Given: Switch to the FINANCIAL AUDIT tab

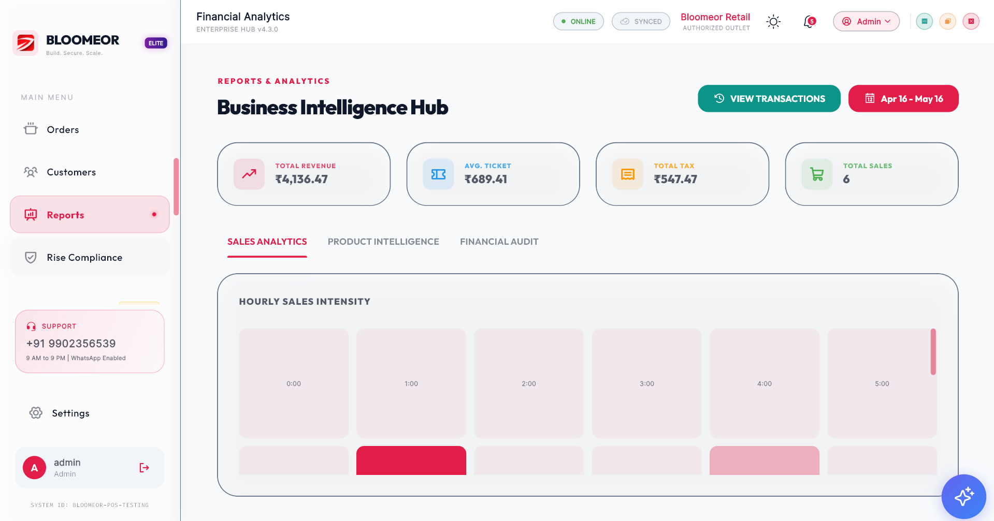Looking at the screenshot, I should point(499,242).
